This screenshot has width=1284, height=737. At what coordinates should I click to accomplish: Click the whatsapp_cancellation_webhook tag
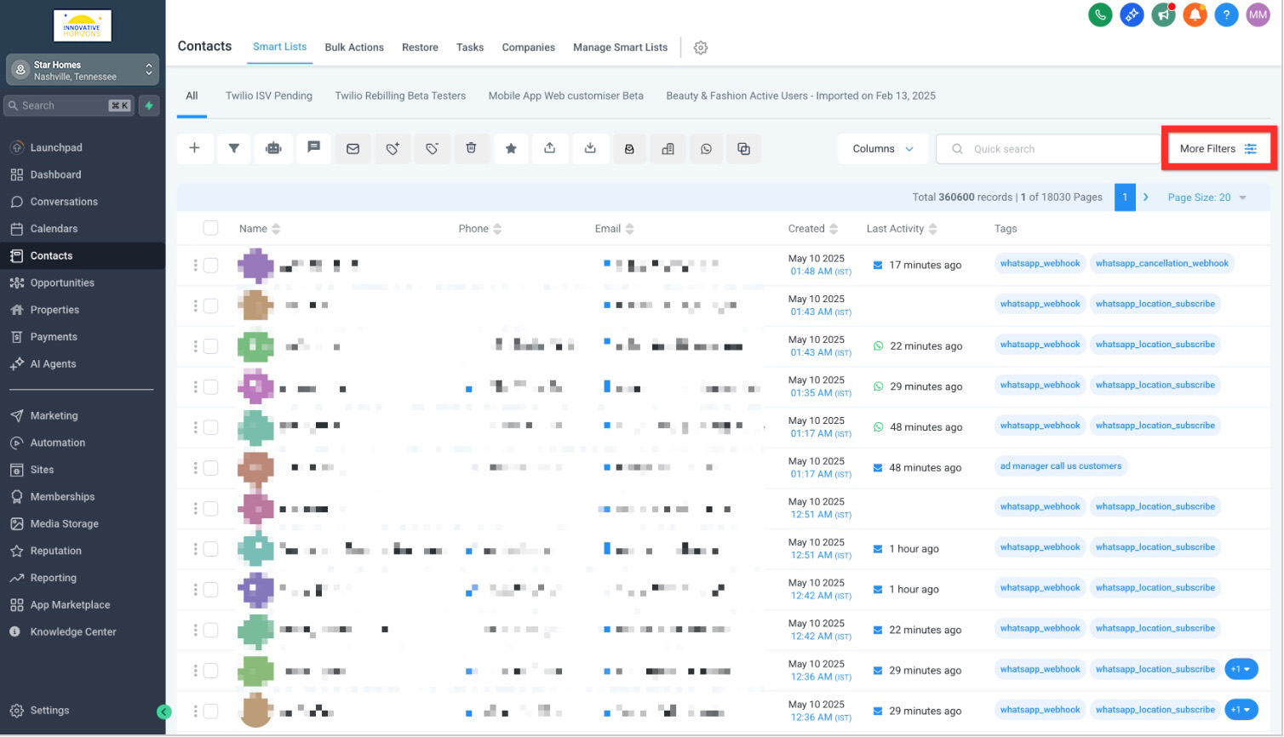tap(1161, 264)
